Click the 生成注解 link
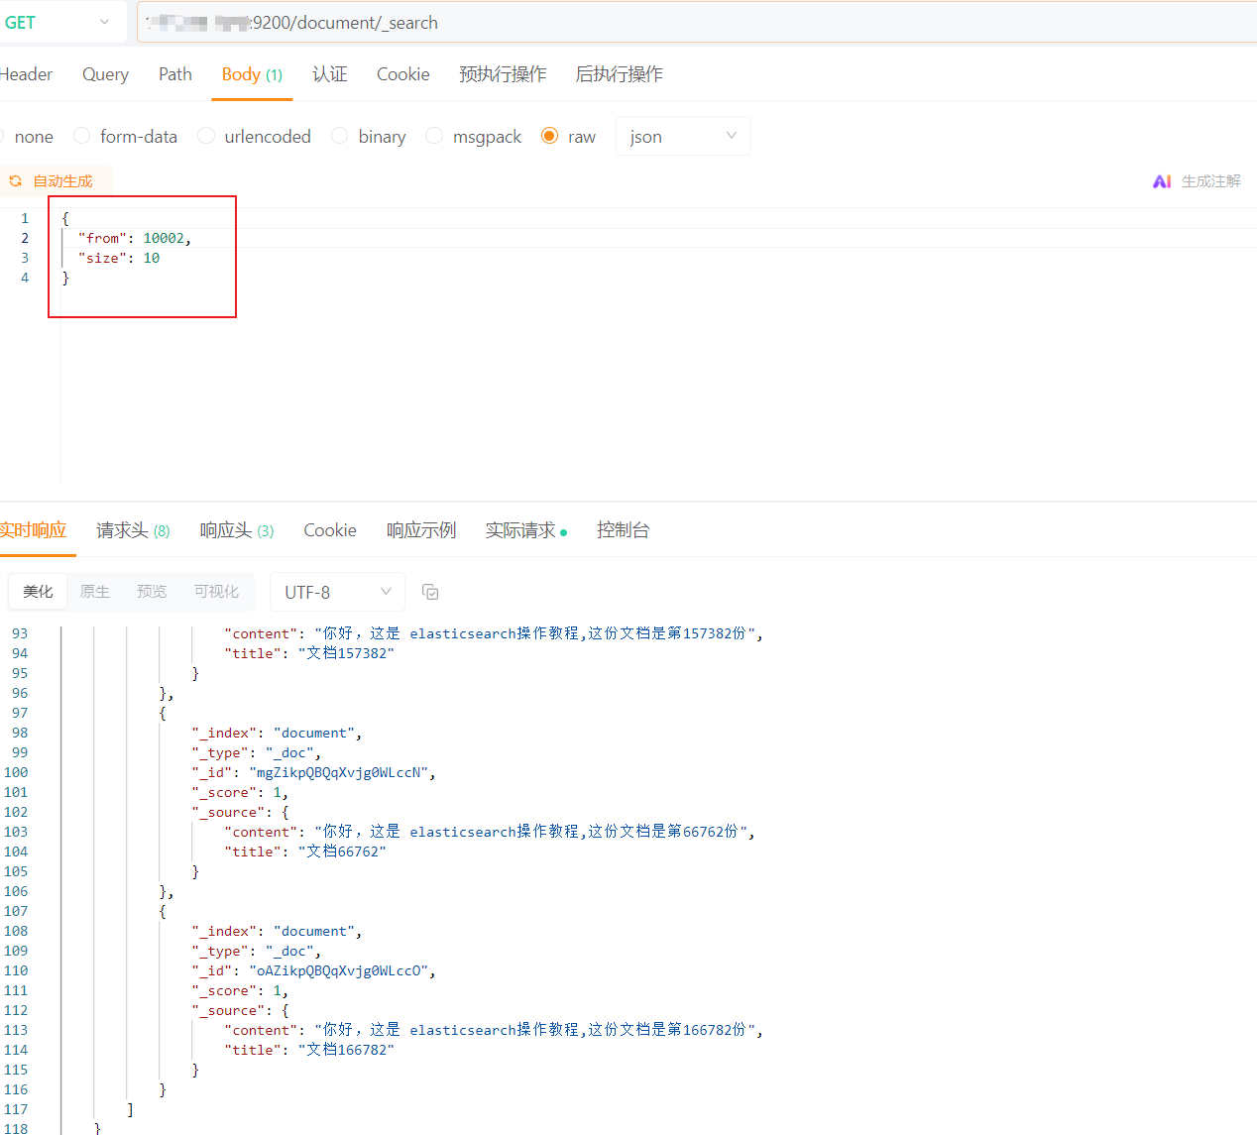This screenshot has width=1257, height=1135. pyautogui.click(x=1210, y=181)
